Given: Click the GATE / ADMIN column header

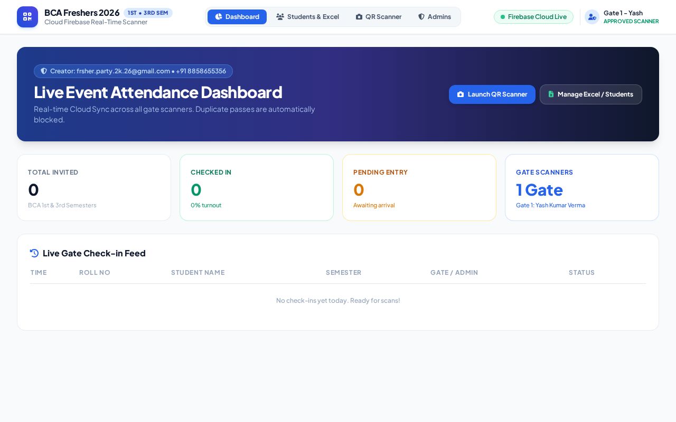Looking at the screenshot, I should [454, 273].
